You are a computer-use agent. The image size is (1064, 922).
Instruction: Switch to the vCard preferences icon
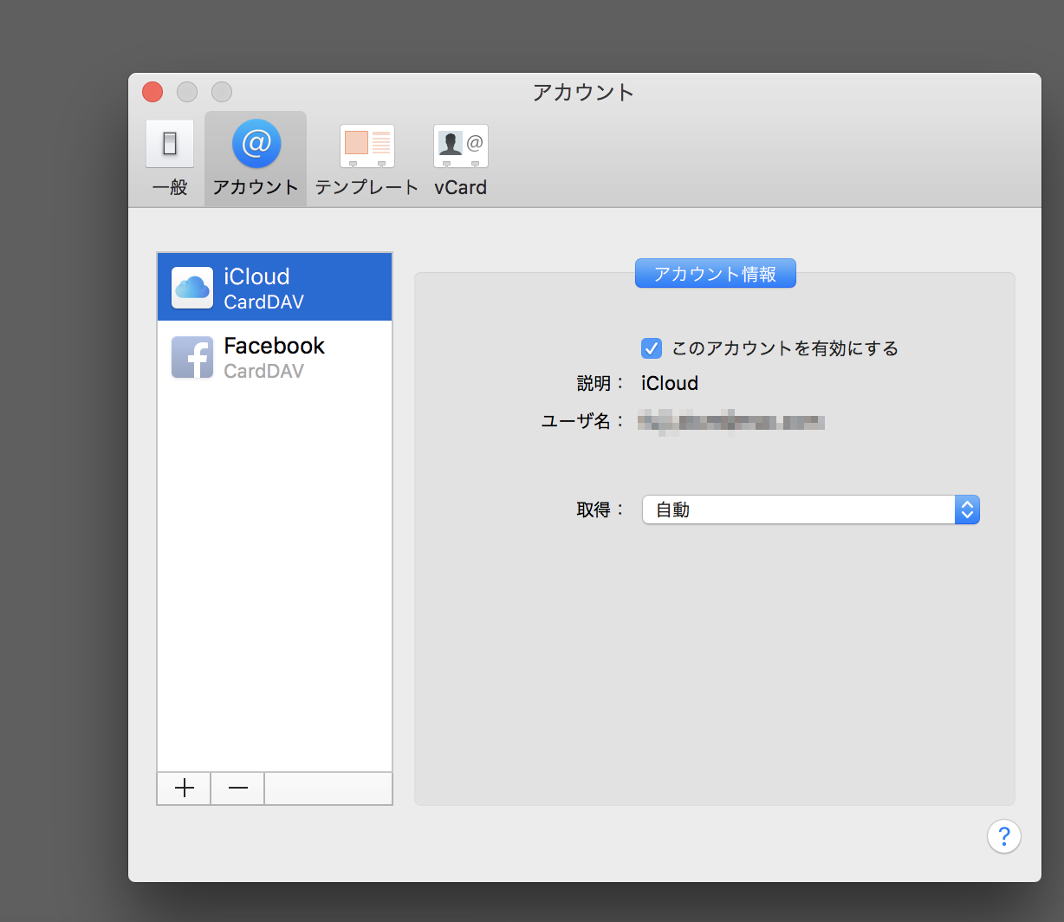[460, 146]
